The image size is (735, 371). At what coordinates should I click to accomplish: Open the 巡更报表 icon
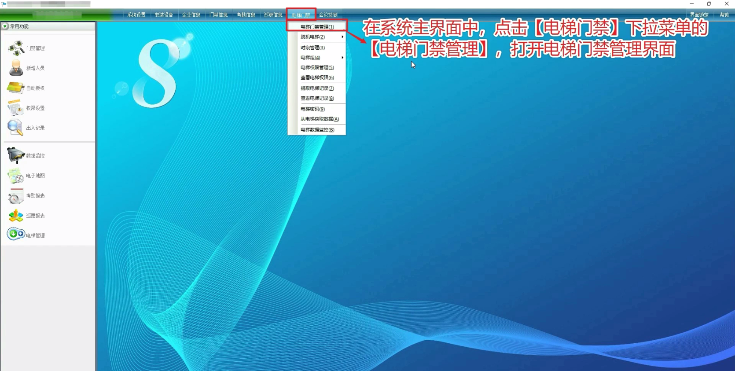[x=16, y=215]
